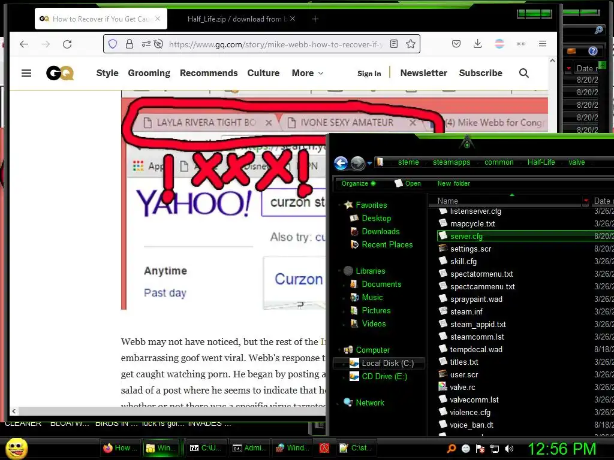
Task: Open volume speaker tray icon
Action: pyautogui.click(x=509, y=449)
